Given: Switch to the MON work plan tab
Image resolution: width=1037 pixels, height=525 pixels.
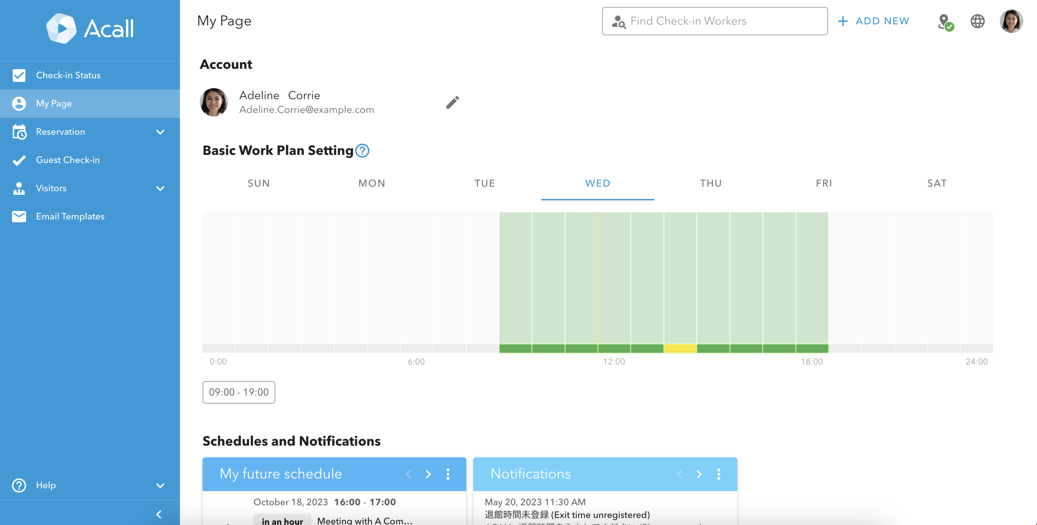Looking at the screenshot, I should point(372,183).
